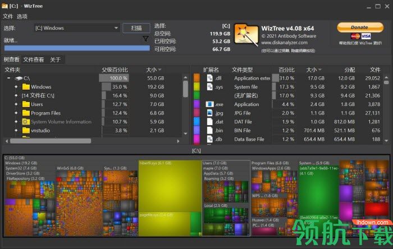Click the (无扩展名) row entry
393x249 pixels.
(246, 95)
